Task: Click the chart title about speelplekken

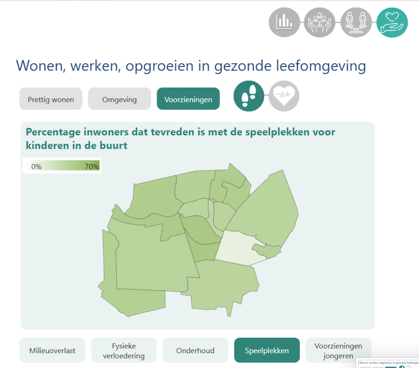Action: [181, 138]
